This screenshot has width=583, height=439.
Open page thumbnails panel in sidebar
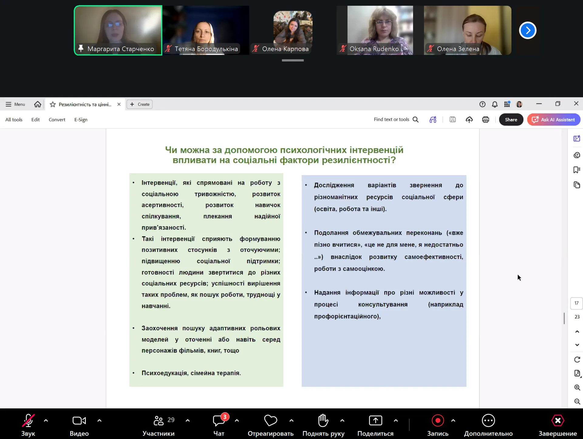pyautogui.click(x=577, y=185)
